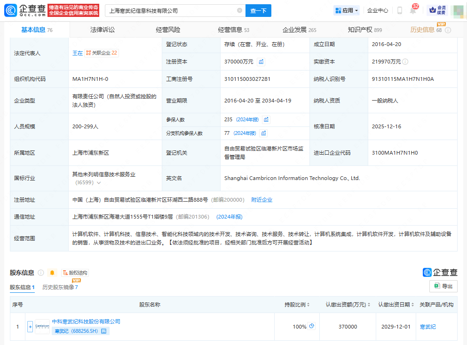Click the 分支机构参保人数 chart icon
Image resolution: width=467 pixels, height=345 pixels.
coord(263,133)
